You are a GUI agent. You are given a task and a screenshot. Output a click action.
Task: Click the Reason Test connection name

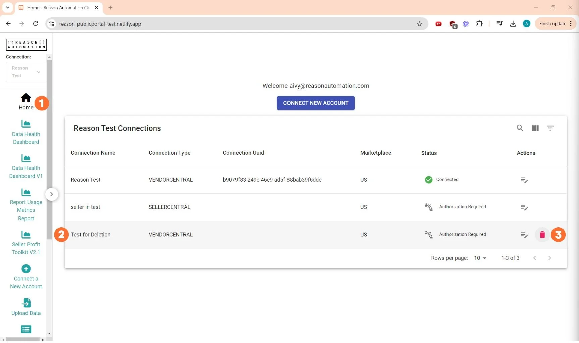click(86, 180)
